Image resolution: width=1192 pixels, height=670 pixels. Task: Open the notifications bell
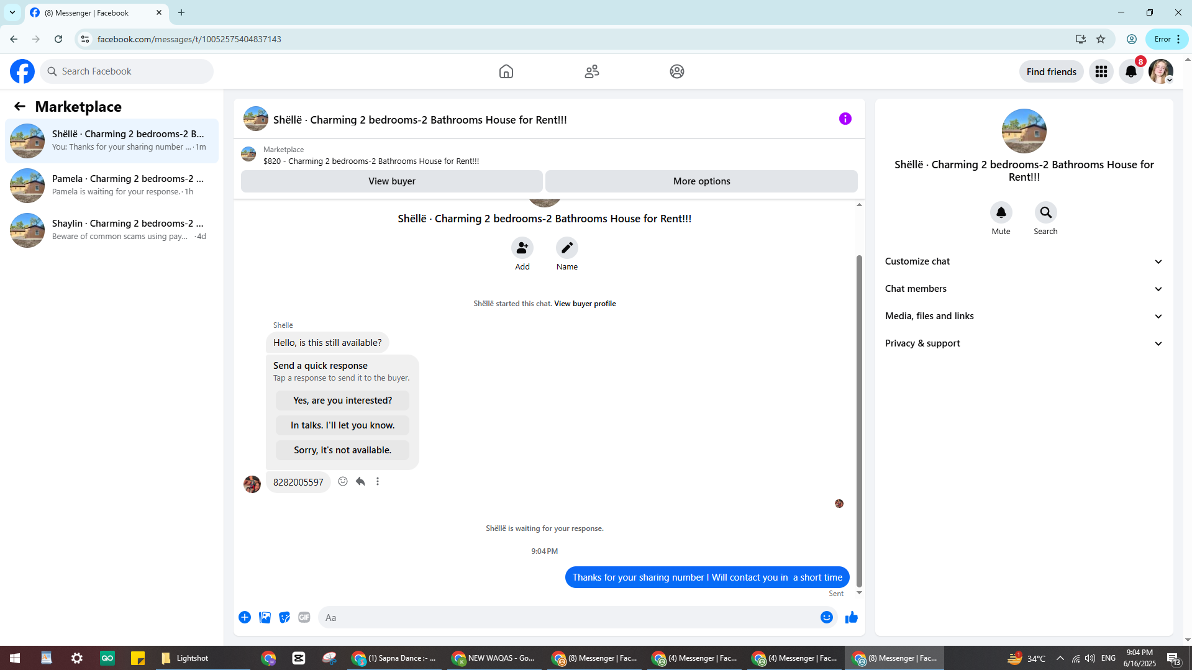coord(1131,71)
